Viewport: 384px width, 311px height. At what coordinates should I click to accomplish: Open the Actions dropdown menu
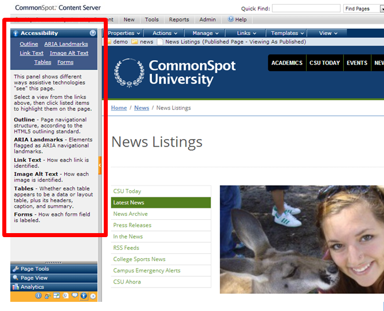(164, 33)
